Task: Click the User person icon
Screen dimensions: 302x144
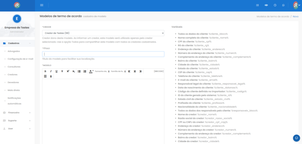Action: [4, 129]
